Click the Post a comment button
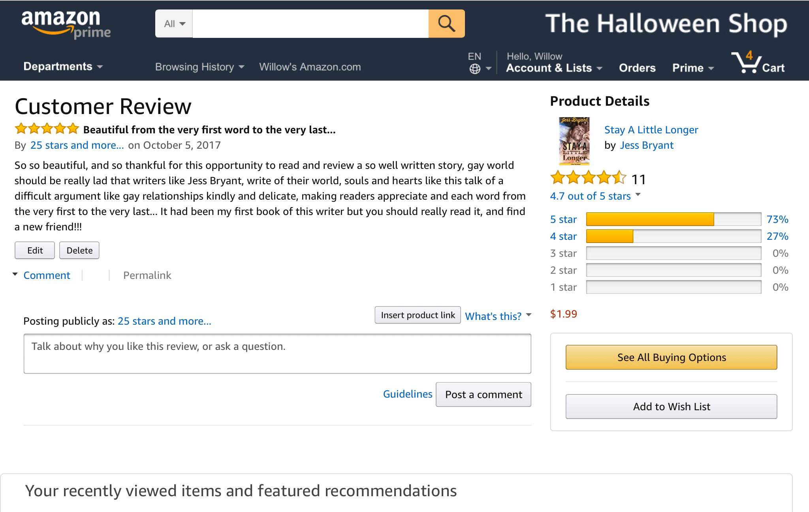Image resolution: width=809 pixels, height=512 pixels. coord(483,394)
